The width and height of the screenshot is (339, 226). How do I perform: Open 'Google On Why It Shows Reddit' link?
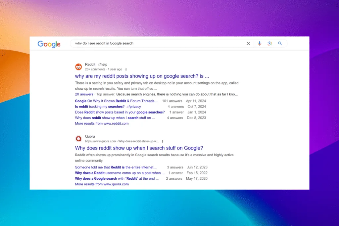pos(117,101)
